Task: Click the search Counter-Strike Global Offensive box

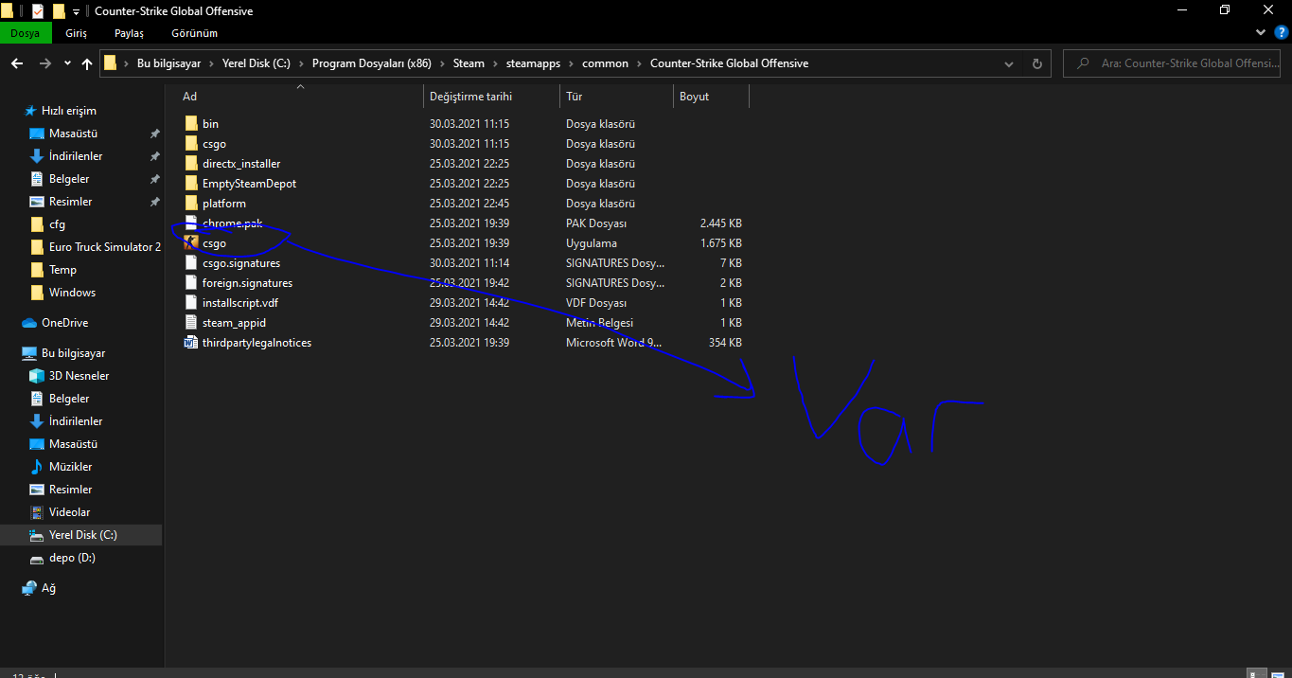Action: click(x=1174, y=63)
